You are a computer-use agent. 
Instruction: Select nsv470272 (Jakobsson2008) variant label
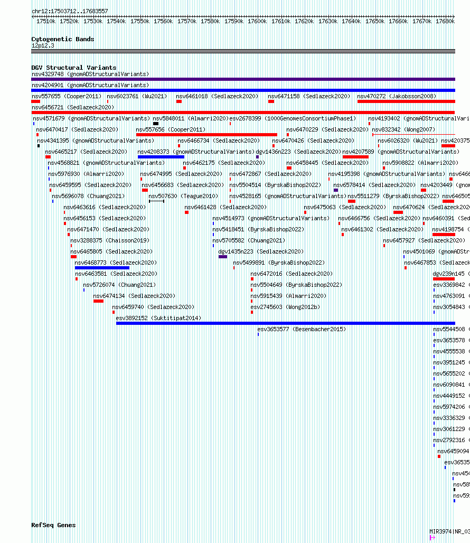[397, 96]
